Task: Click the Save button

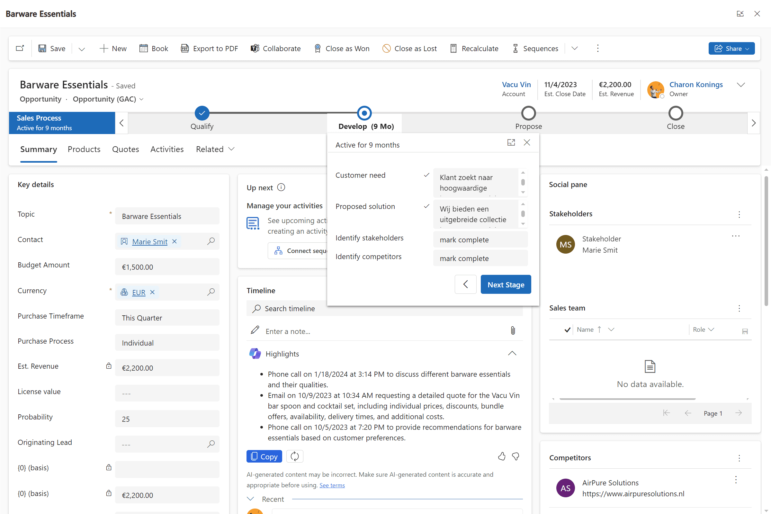Action: pos(52,49)
